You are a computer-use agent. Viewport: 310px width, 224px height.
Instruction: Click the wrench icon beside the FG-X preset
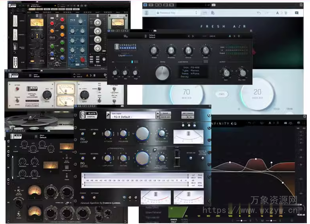coord(108,115)
